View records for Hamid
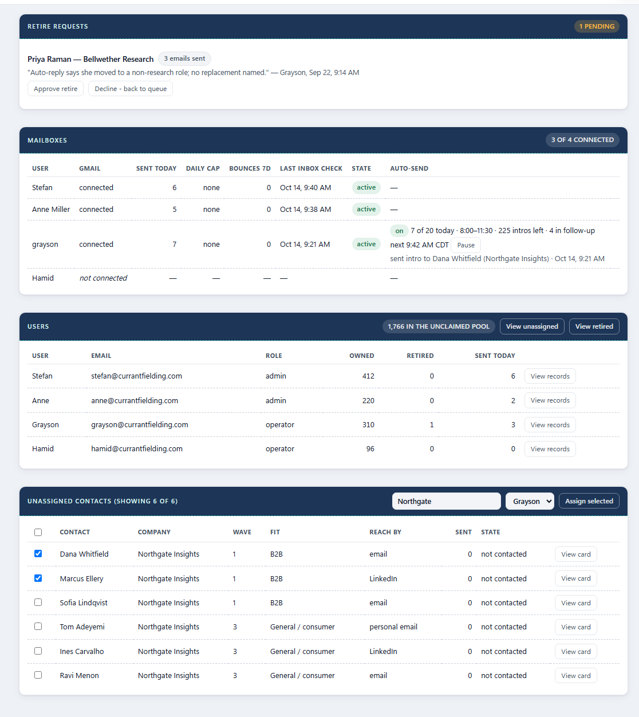The image size is (639, 717). tap(550, 449)
